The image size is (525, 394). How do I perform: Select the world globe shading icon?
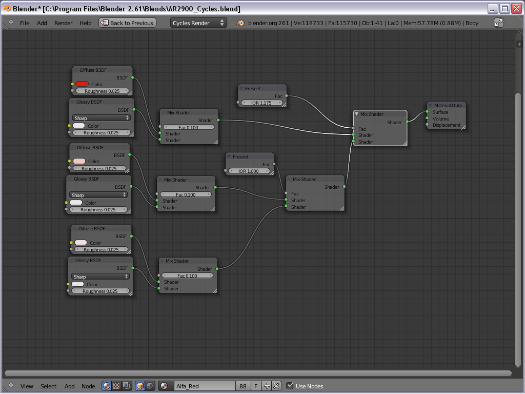[150, 386]
